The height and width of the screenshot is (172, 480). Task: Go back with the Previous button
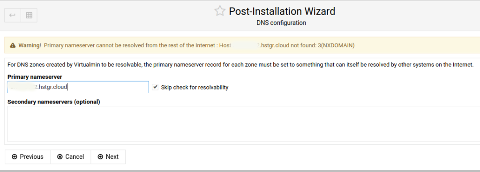tap(28, 157)
